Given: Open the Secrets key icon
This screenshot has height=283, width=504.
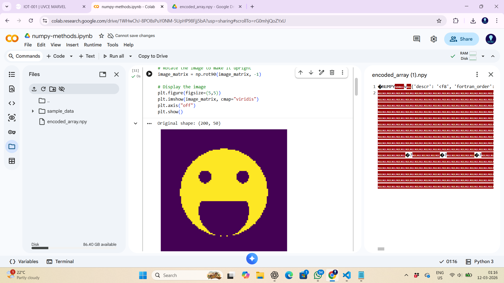Looking at the screenshot, I should [x=12, y=132].
